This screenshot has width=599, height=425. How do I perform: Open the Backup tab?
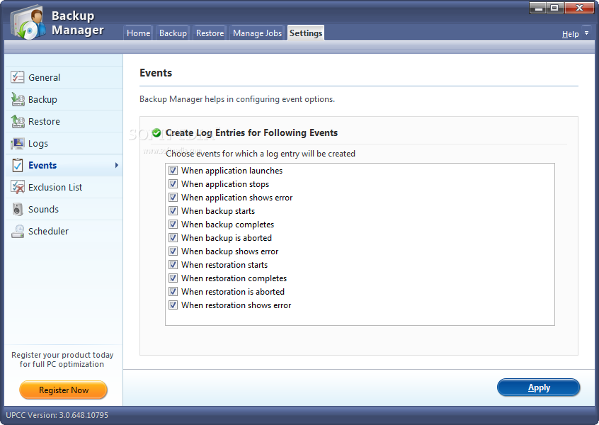[173, 33]
